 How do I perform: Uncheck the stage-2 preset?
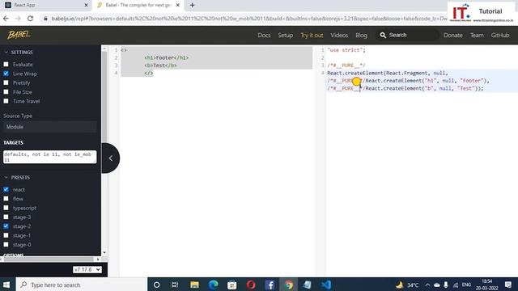tap(6, 226)
